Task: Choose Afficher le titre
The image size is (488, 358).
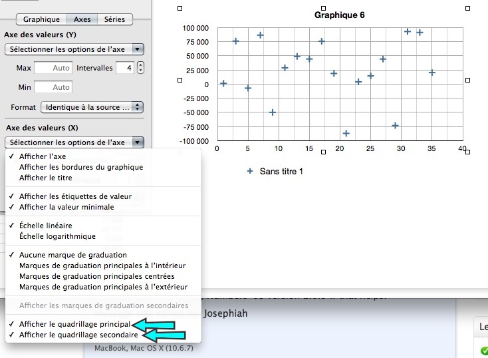Action: click(103, 178)
